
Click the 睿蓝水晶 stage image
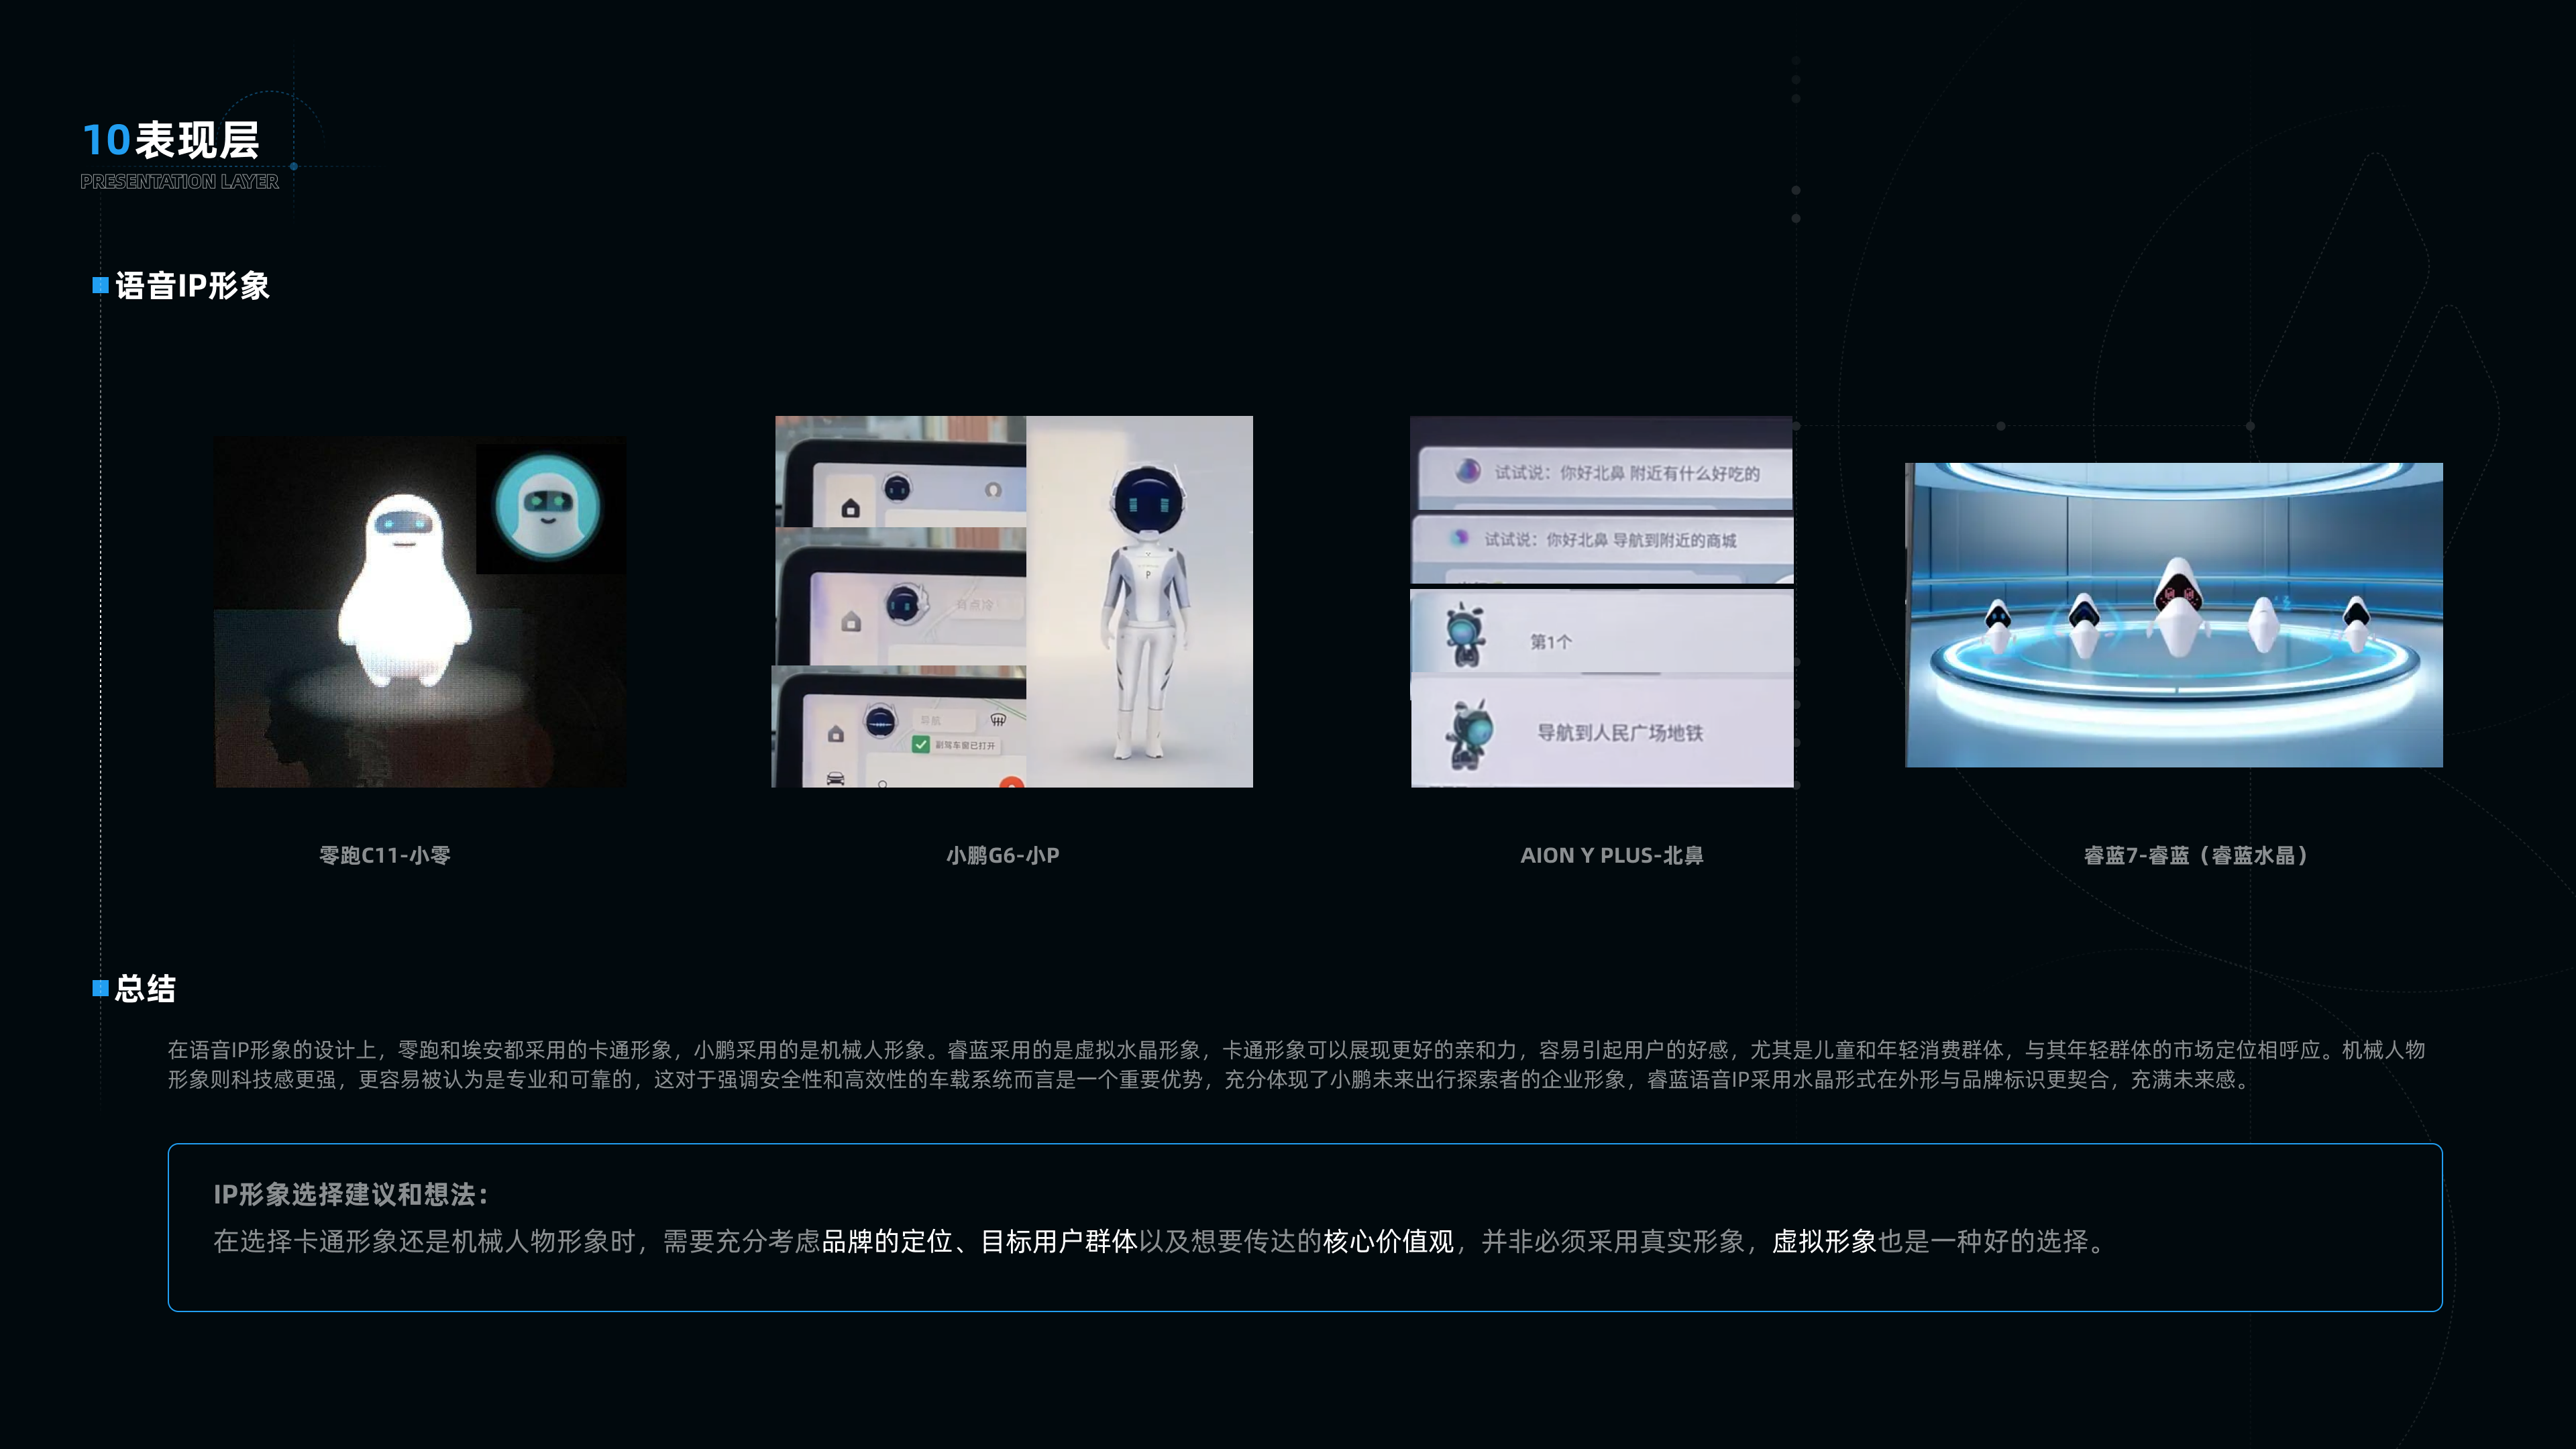(x=2173, y=614)
